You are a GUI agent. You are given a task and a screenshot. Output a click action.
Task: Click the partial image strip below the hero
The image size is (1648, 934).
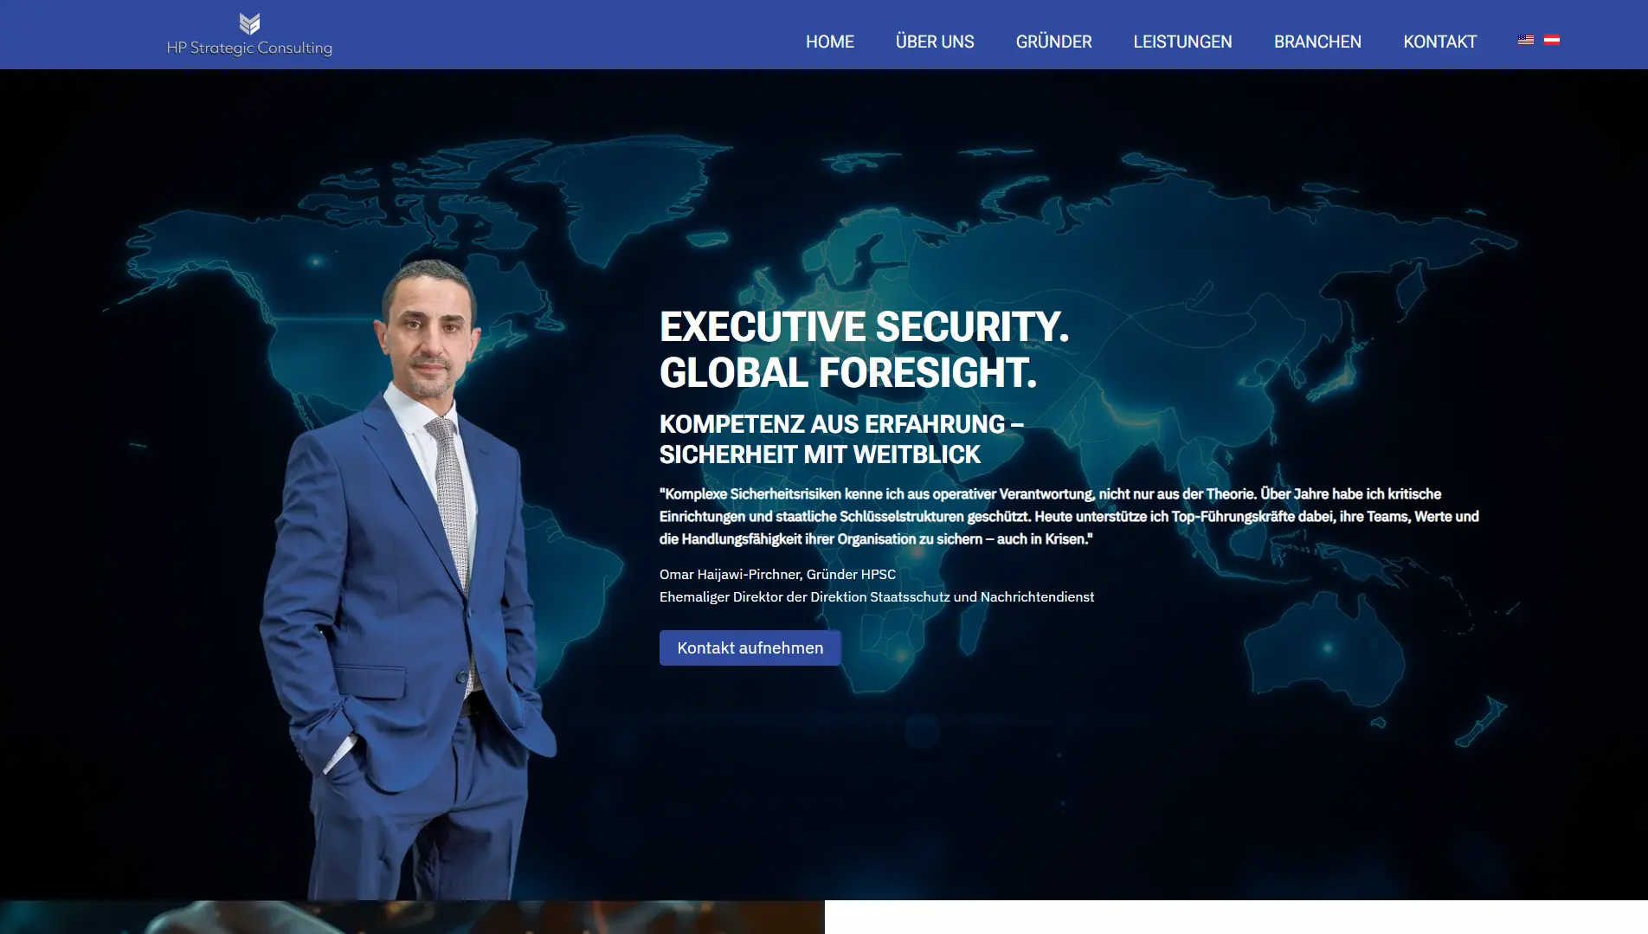click(412, 917)
